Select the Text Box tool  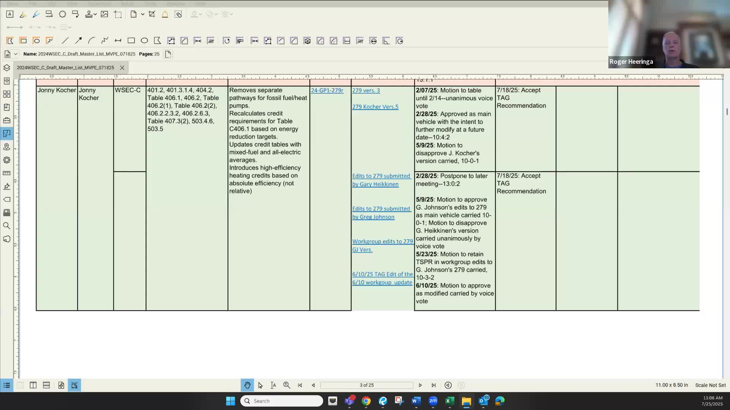point(10,14)
